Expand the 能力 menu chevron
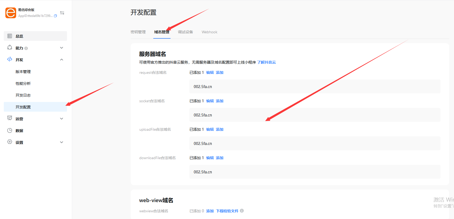This screenshot has height=219, width=454. [x=62, y=48]
